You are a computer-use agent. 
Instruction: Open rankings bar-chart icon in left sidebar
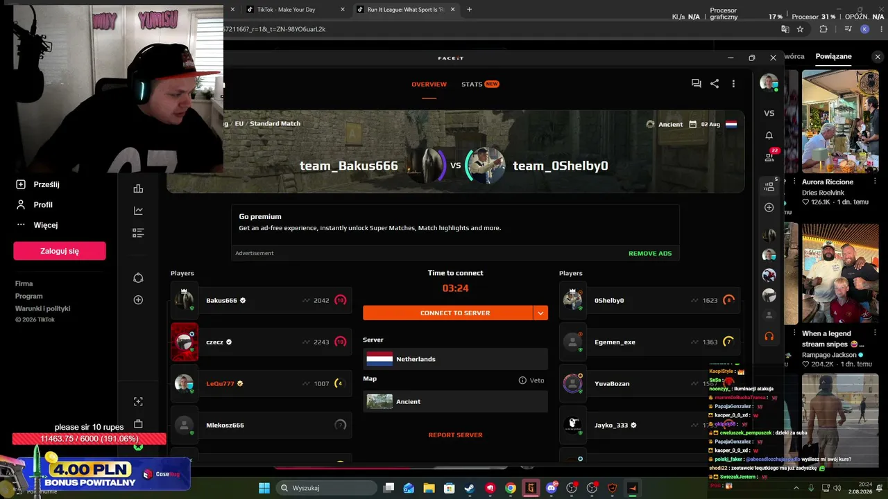pyautogui.click(x=138, y=189)
